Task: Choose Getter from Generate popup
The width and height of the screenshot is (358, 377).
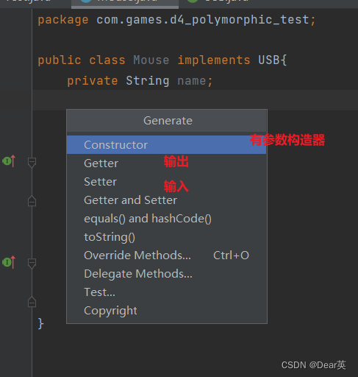Action: click(x=166, y=163)
